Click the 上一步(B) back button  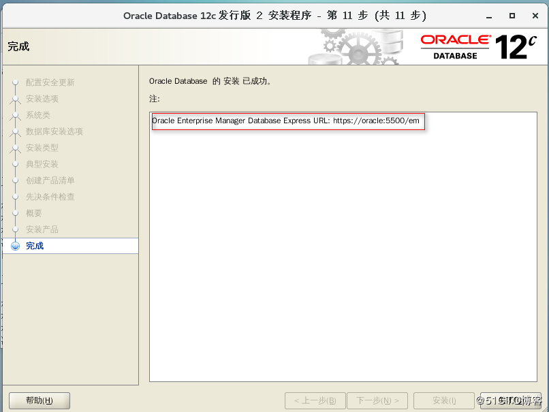(315, 400)
